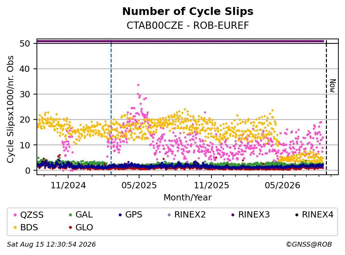The height and width of the screenshot is (255, 345).
Task: Click the 05/2025 x-axis tick label
Action: pos(139,186)
